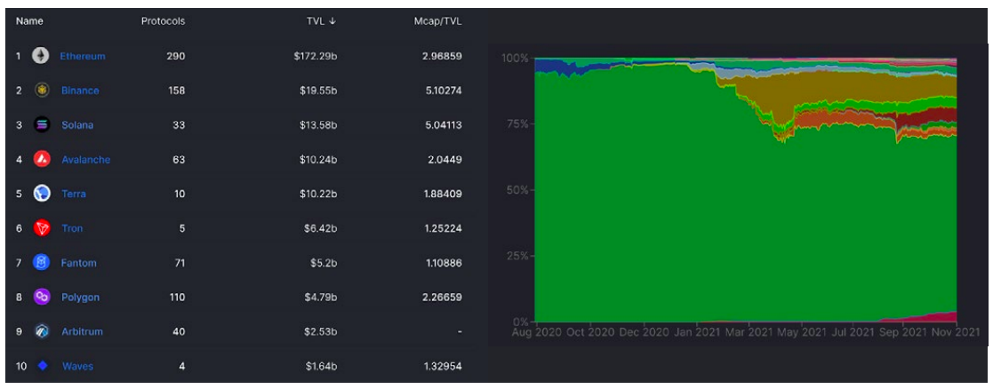Click the Aug 2020 x-axis label
The image size is (993, 389).
(536, 330)
